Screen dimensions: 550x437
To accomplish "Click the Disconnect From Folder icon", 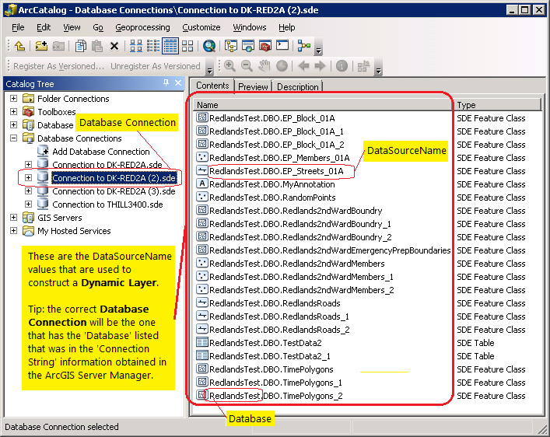I will point(58,46).
